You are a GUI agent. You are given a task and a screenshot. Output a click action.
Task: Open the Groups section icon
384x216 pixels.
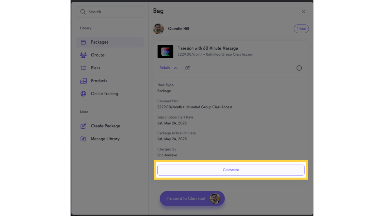(83, 55)
